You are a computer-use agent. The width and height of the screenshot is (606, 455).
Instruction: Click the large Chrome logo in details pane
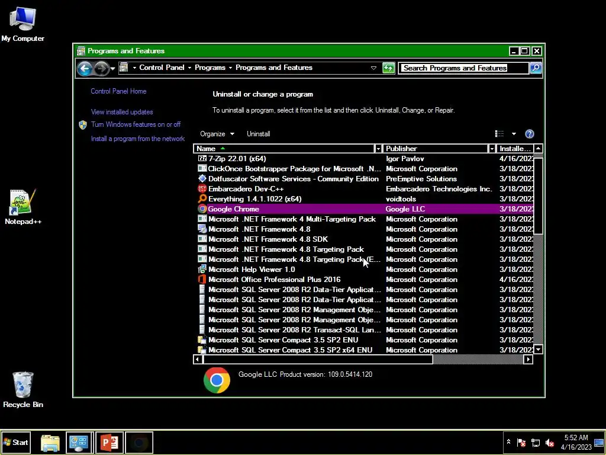tap(217, 380)
